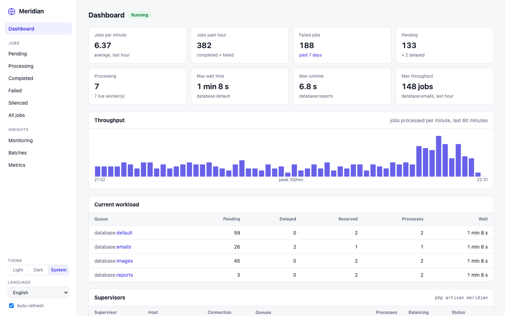Open the Processing jobs page
This screenshot has height=316, width=505.
38,66
